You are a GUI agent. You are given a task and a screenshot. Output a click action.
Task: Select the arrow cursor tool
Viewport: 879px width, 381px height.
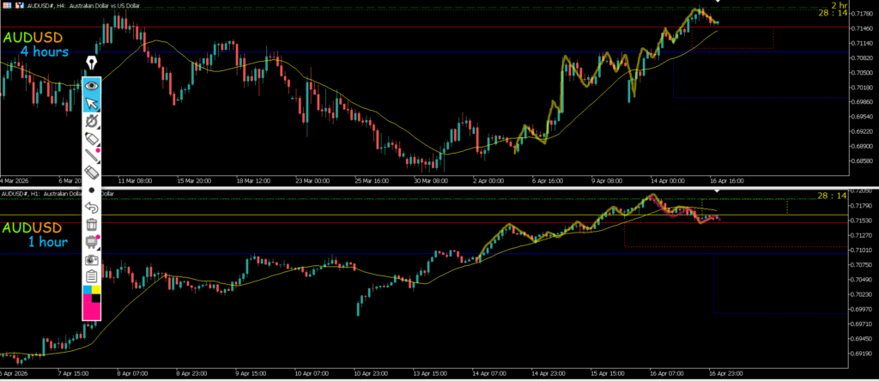[92, 104]
